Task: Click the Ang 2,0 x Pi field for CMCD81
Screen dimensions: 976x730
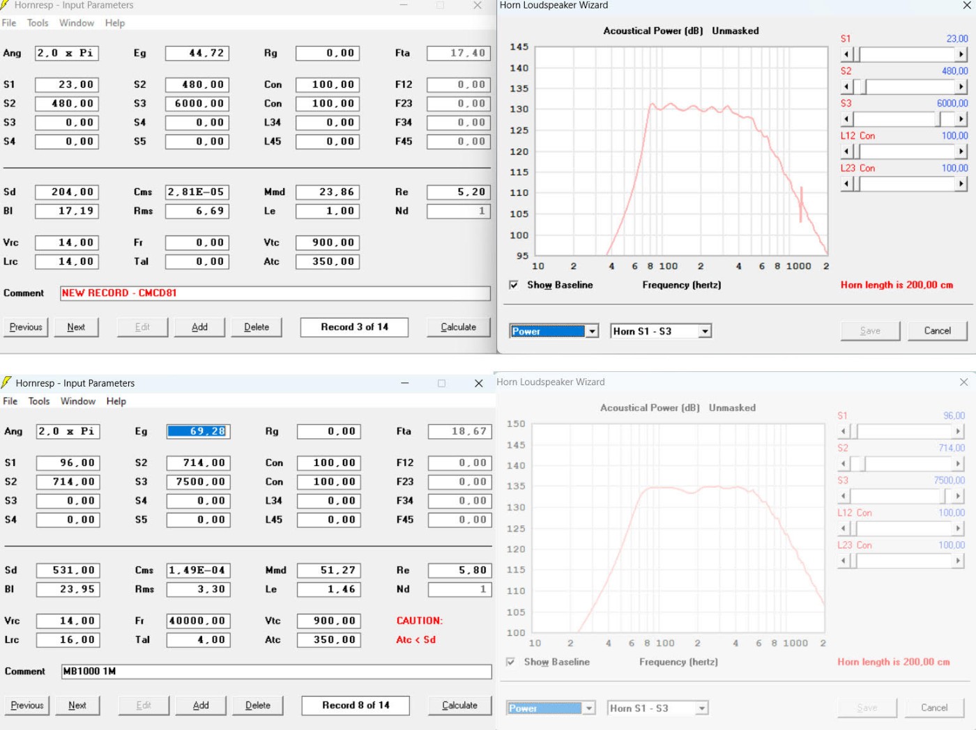Action: pyautogui.click(x=67, y=53)
